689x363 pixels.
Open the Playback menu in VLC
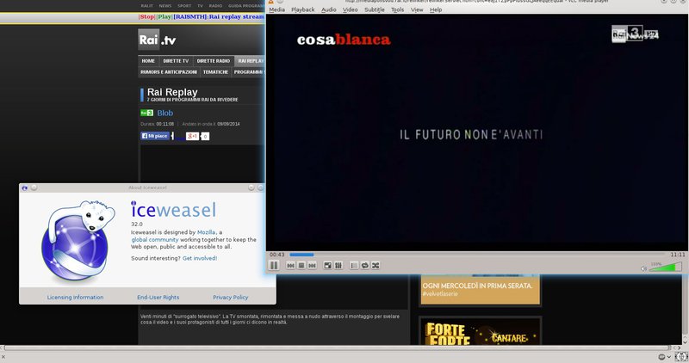(x=302, y=9)
